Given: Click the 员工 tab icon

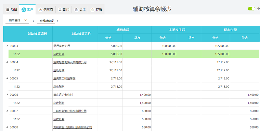Looking at the screenshot, I should click(x=76, y=10).
